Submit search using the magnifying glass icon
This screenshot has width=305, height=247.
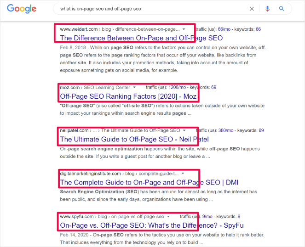click(x=282, y=9)
